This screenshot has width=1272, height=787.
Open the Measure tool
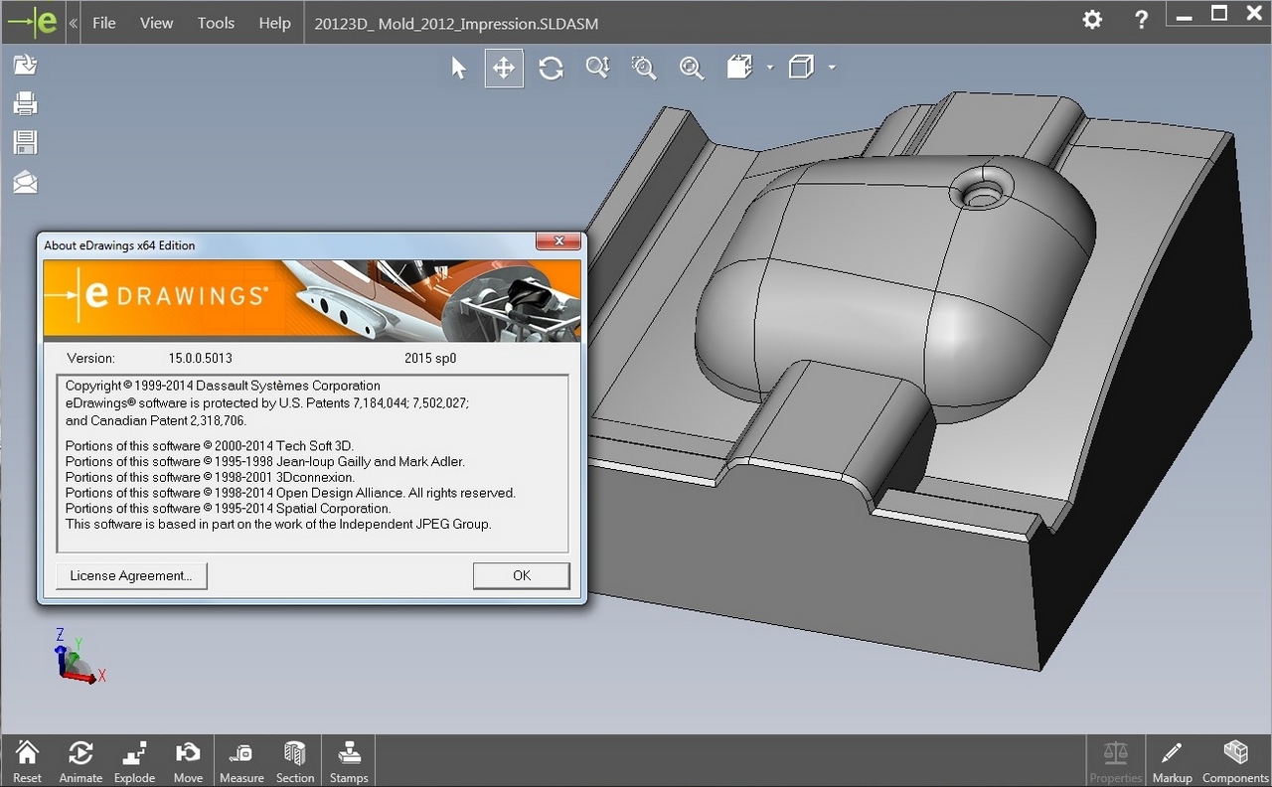(x=241, y=761)
